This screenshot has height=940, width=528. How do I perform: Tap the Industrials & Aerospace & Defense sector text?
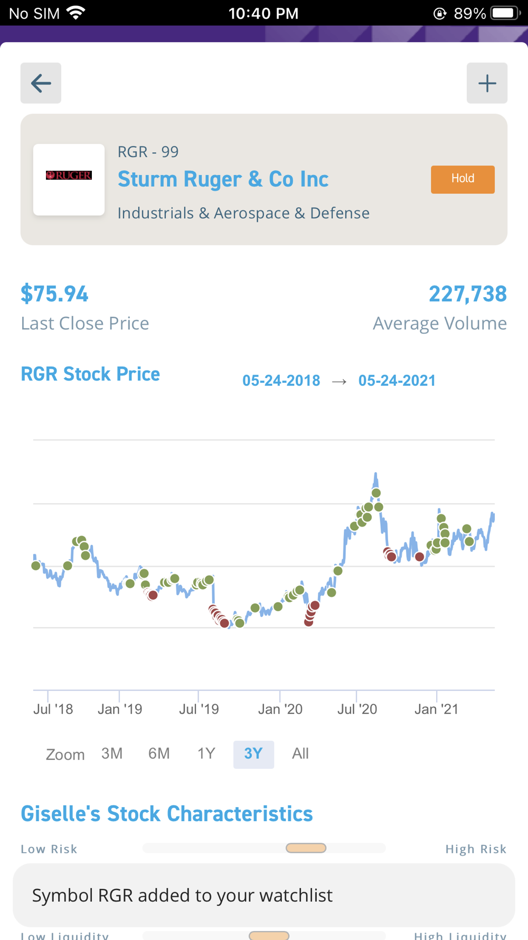click(x=243, y=213)
